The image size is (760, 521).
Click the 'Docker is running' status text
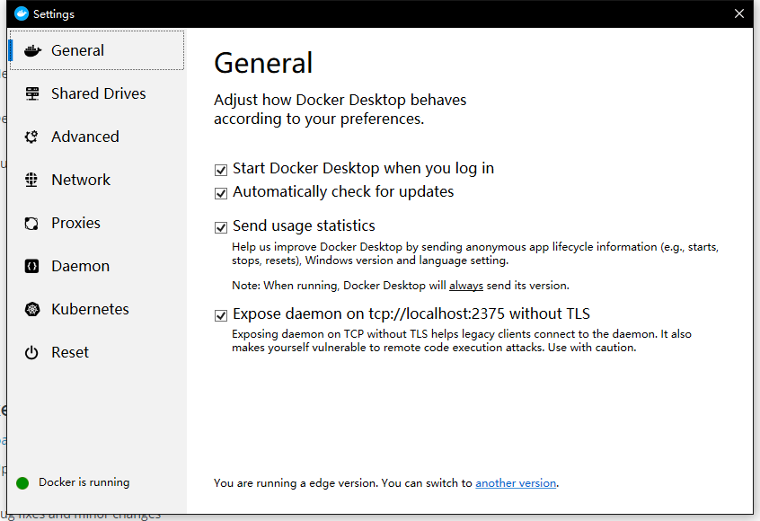pyautogui.click(x=84, y=482)
